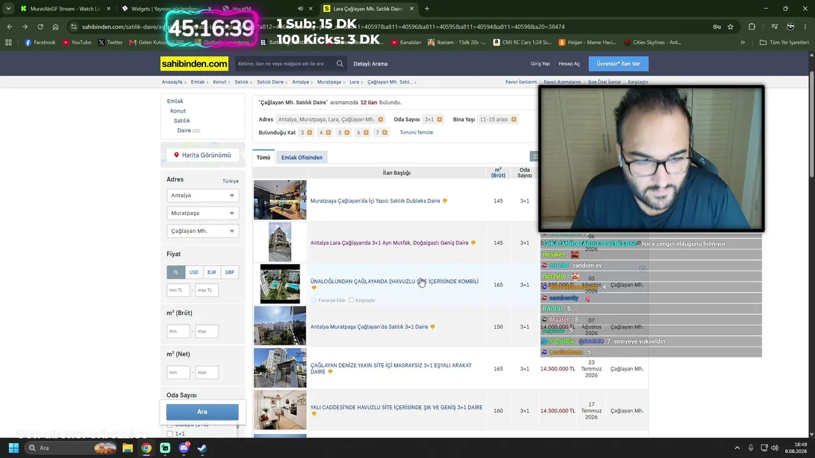Click the browser back arrow
Image resolution: width=815 pixels, height=458 pixels.
10,27
